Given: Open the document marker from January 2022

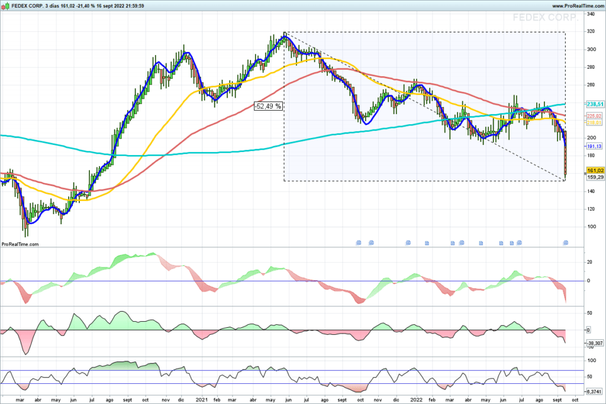Looking at the screenshot, I should pos(427,243).
